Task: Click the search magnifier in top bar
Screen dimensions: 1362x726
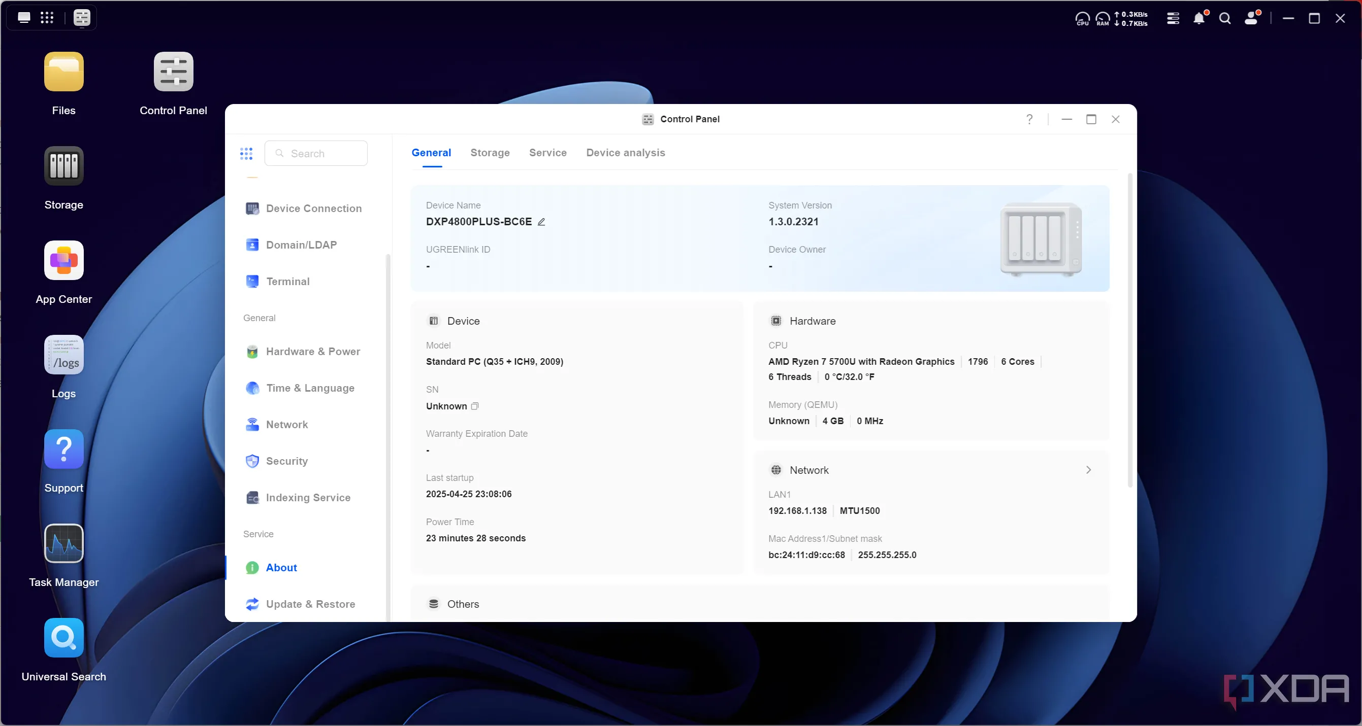Action: pyautogui.click(x=1225, y=18)
